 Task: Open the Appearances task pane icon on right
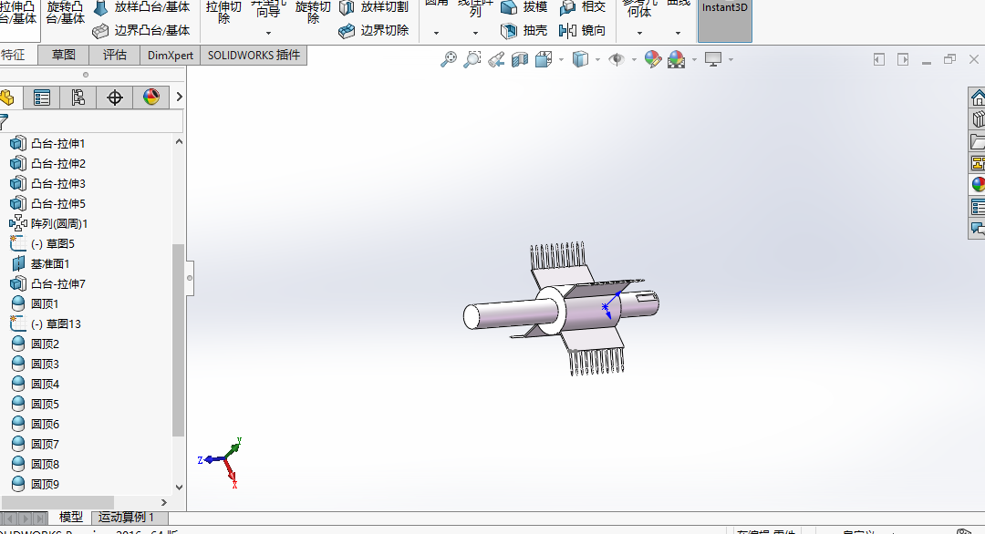coord(978,184)
